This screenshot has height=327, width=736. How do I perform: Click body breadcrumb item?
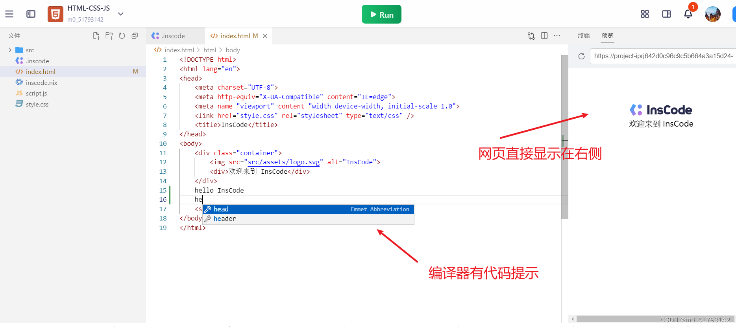point(233,50)
